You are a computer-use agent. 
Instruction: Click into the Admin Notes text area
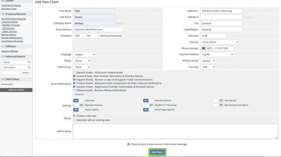[175, 131]
